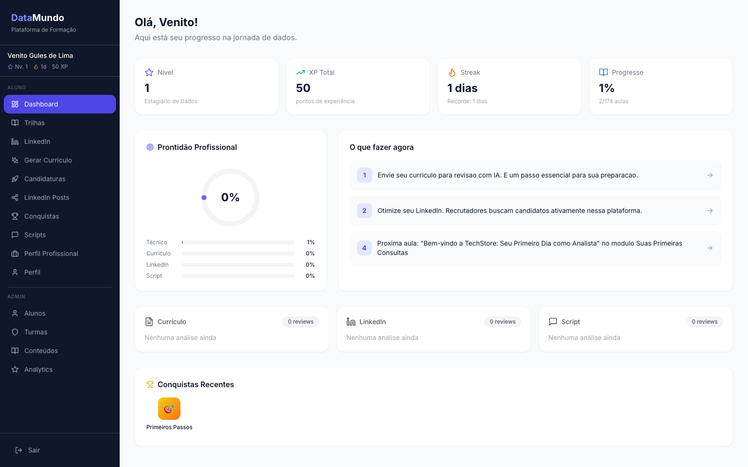Go to the Dashboard menu item
This screenshot has width=748, height=467.
pos(60,104)
